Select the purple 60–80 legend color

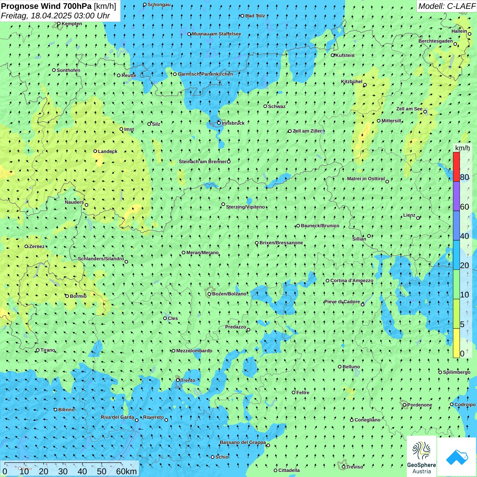tap(456, 196)
